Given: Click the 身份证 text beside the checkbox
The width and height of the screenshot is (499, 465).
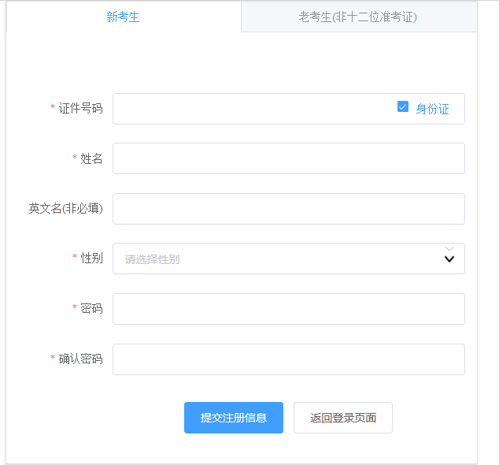Looking at the screenshot, I should click(432, 109).
